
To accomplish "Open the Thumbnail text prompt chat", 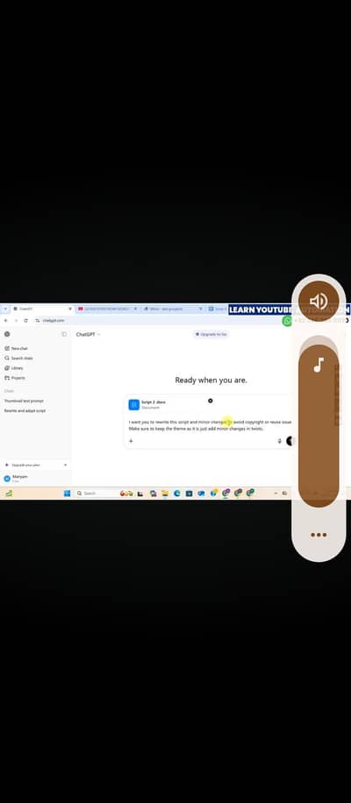I will (24, 401).
